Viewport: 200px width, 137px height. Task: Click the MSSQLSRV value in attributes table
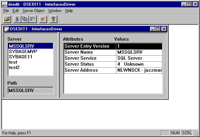point(139,52)
